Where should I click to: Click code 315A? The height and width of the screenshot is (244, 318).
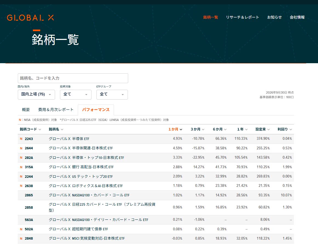click(29, 167)
